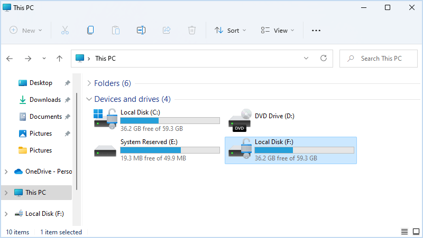423x238 pixels.
Task: Click System Reserved (E:) capacity bar
Action: (170, 150)
